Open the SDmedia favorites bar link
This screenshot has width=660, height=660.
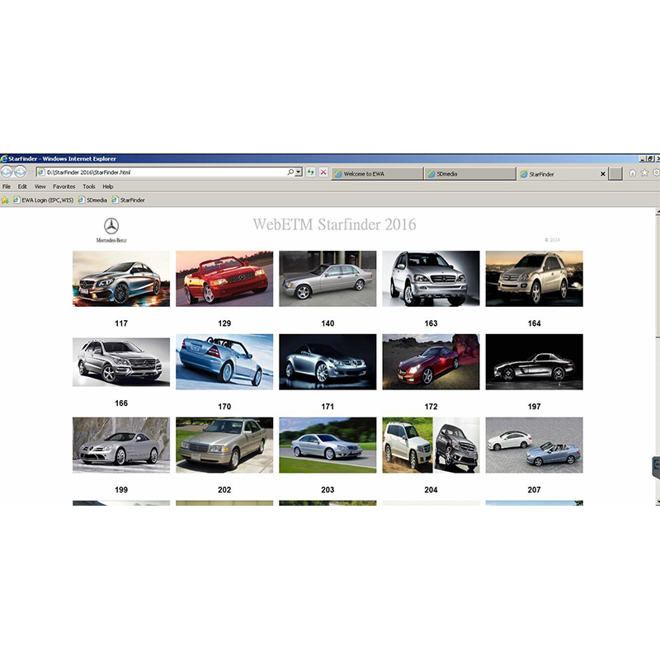tap(92, 200)
